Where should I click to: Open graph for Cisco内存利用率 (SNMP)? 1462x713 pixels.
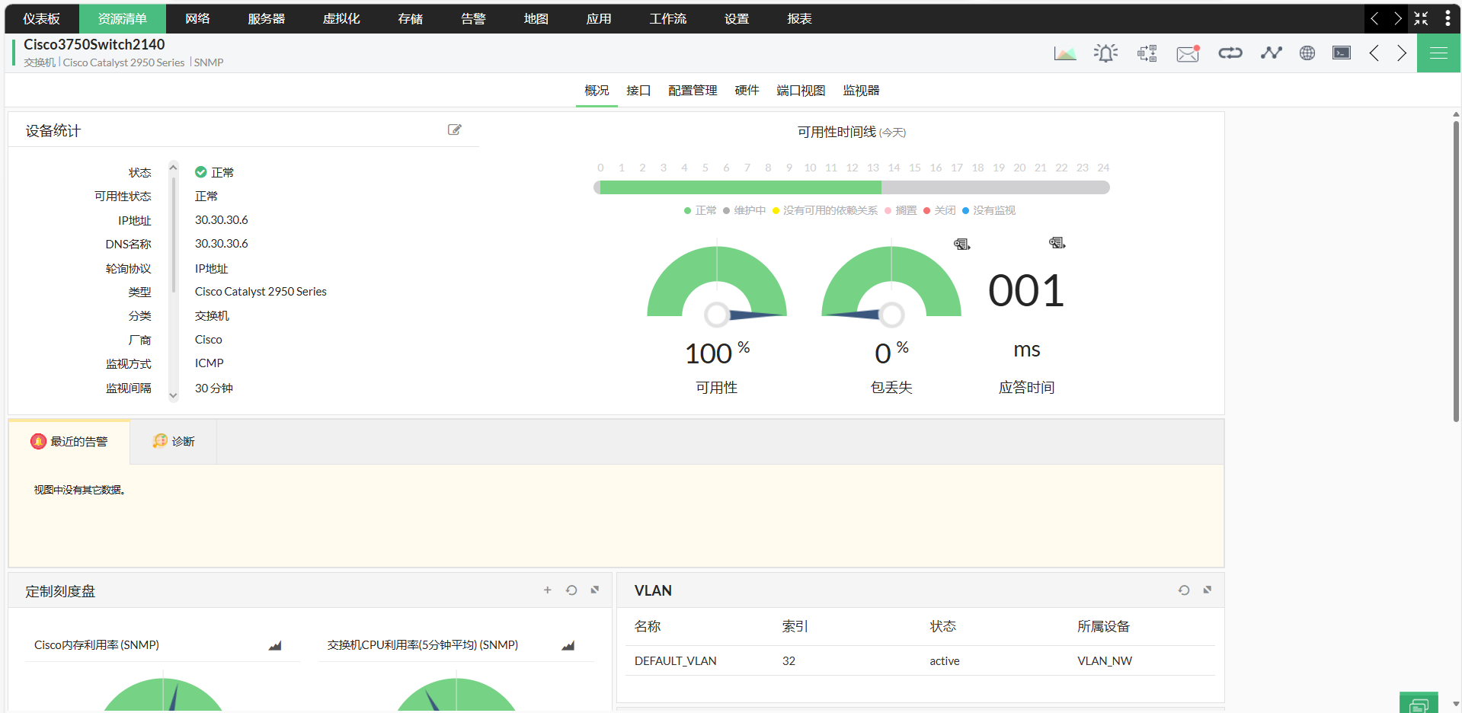coord(275,646)
